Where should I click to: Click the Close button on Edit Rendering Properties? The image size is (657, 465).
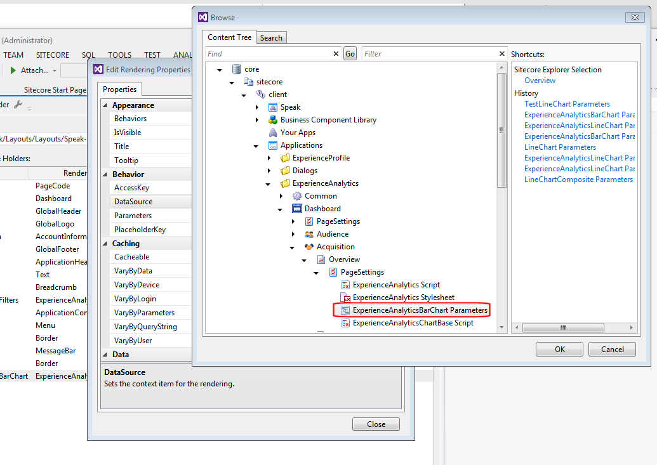(376, 424)
